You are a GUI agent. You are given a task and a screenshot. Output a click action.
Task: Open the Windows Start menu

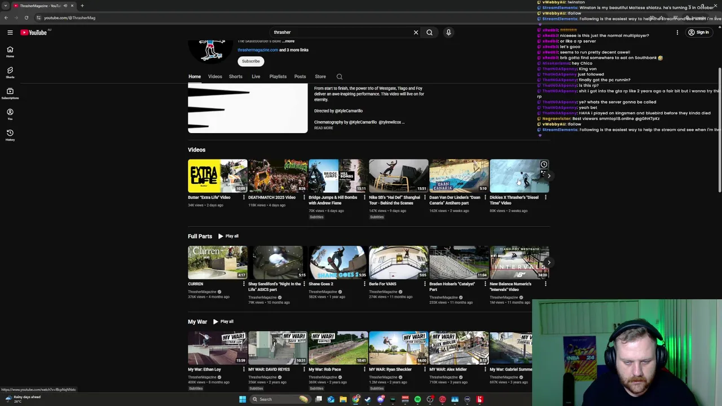point(243,399)
